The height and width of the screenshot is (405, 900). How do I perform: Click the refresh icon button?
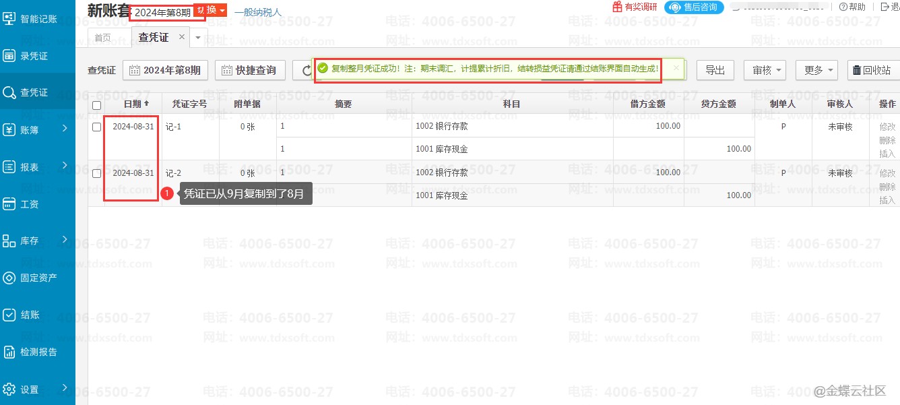pos(302,70)
